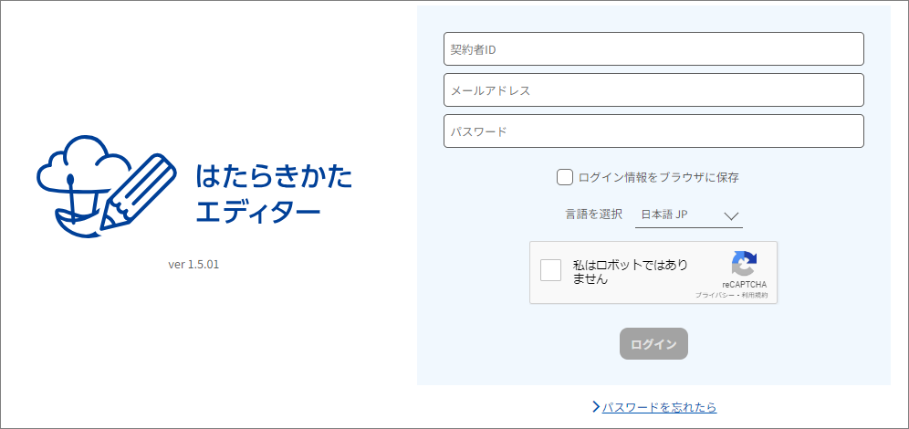
Task: Check the reCAPTCHA 私はロボットではありません box
Action: [x=551, y=270]
